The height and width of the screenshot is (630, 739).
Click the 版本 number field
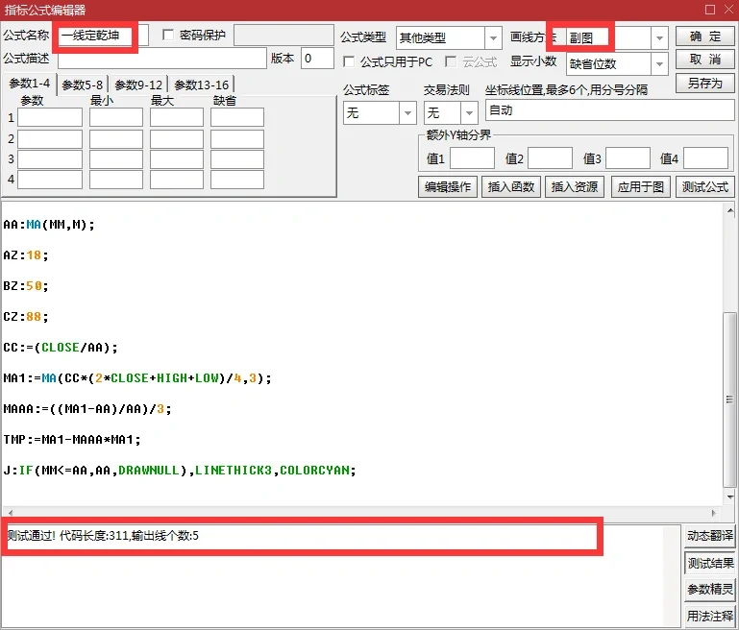point(318,59)
